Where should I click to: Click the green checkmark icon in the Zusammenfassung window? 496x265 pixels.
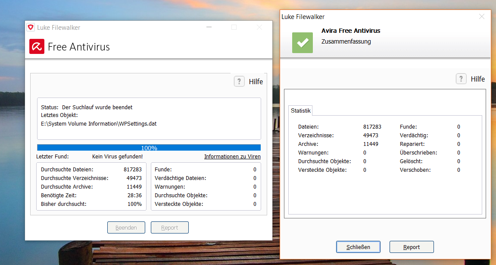tap(303, 42)
